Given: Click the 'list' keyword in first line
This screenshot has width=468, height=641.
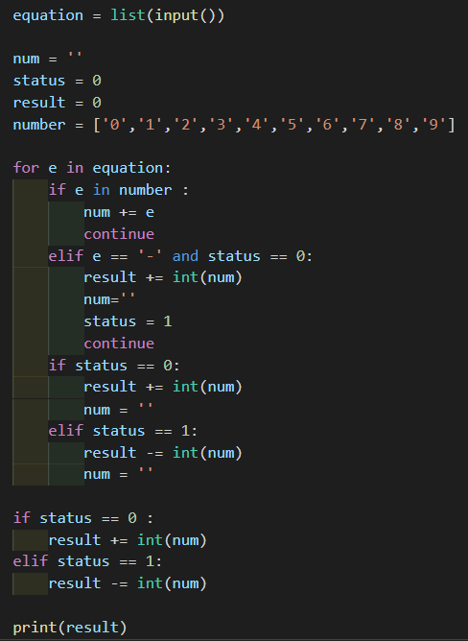Looking at the screenshot, I should (x=128, y=15).
